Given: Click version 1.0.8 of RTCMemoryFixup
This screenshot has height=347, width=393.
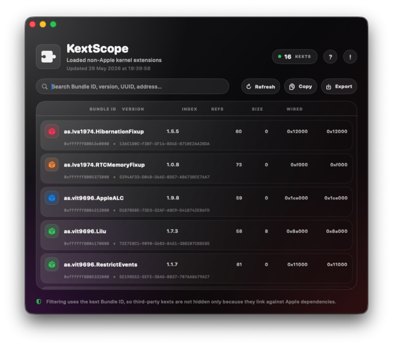Looking at the screenshot, I should (x=173, y=165).
